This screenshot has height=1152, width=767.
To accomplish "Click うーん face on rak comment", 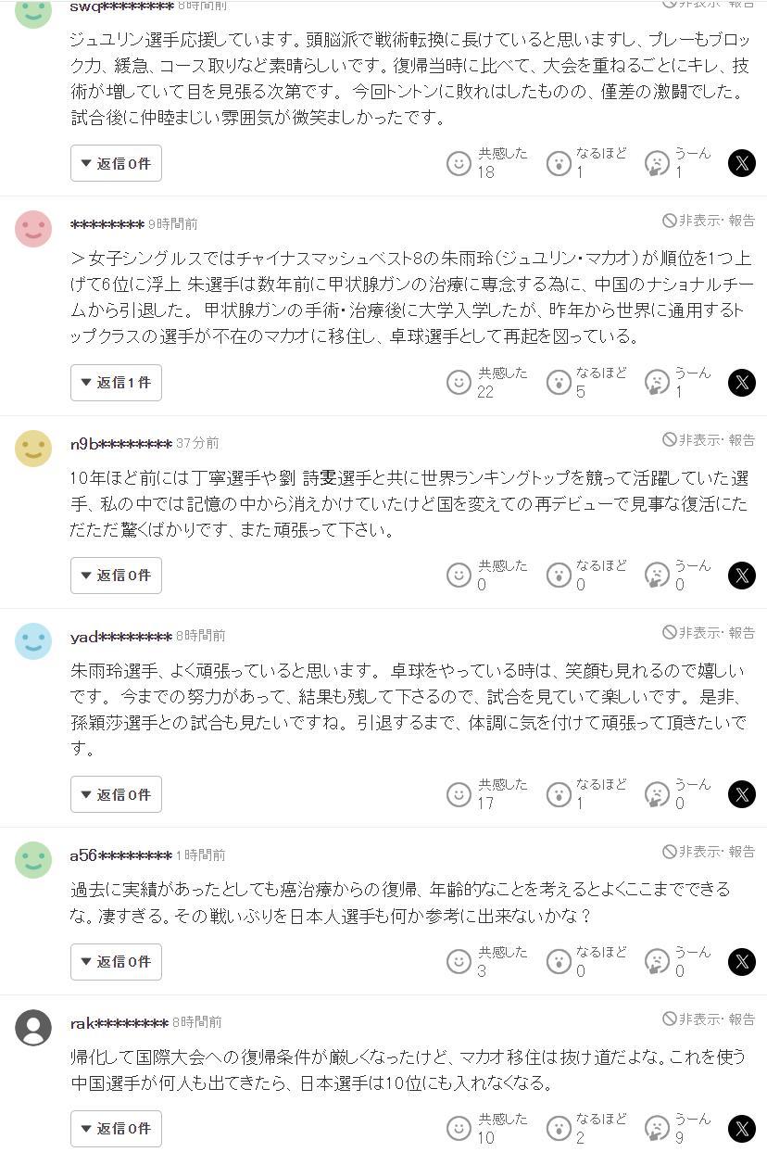I will (657, 1129).
